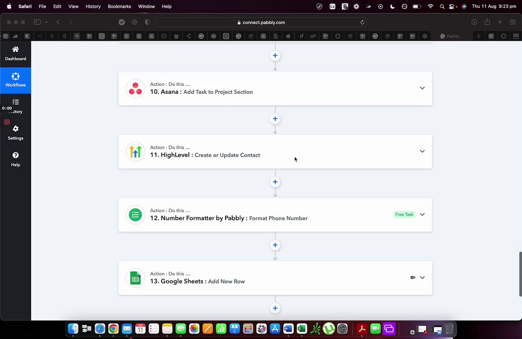Expand the Google Sheets step 13 chevron
Image resolution: width=522 pixels, height=339 pixels.
[x=422, y=277]
